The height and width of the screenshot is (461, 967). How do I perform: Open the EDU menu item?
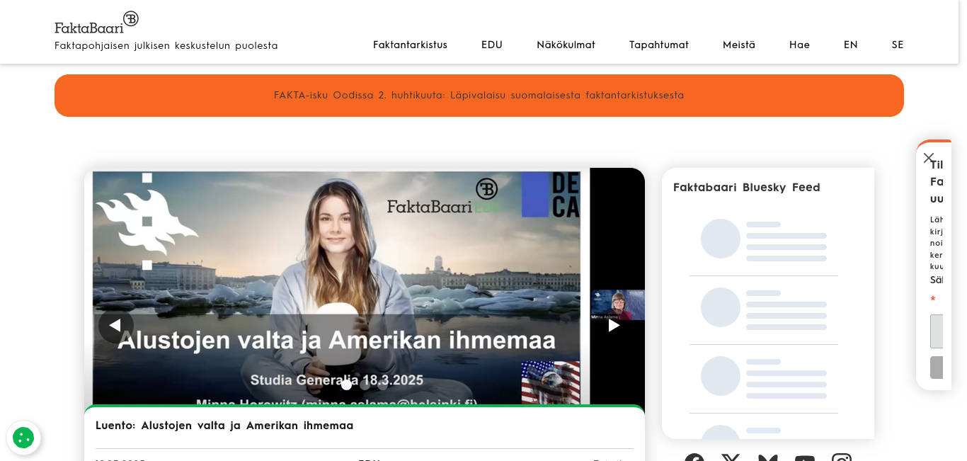click(492, 45)
